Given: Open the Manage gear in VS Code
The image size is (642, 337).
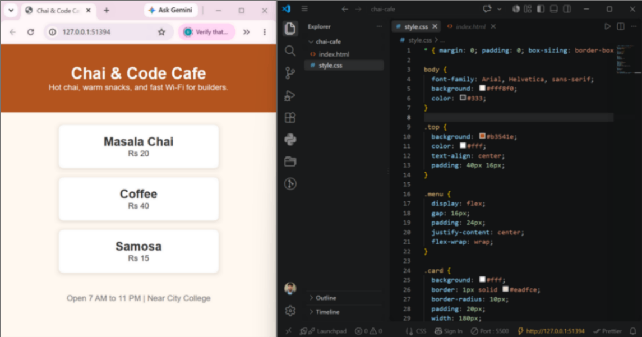Looking at the screenshot, I should [290, 311].
